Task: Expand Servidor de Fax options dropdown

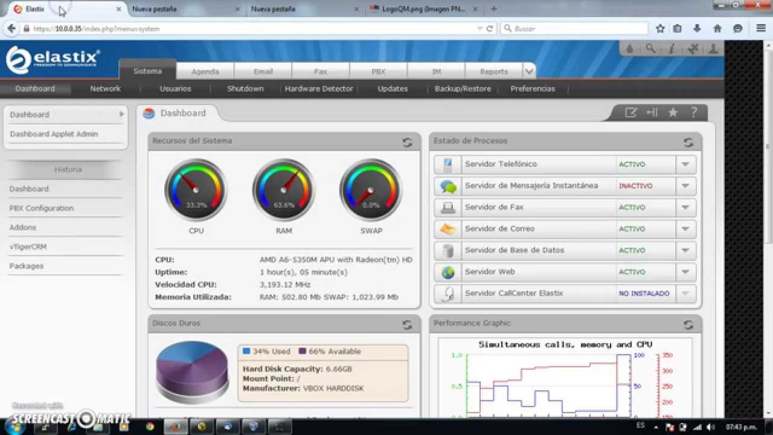Action: click(685, 207)
